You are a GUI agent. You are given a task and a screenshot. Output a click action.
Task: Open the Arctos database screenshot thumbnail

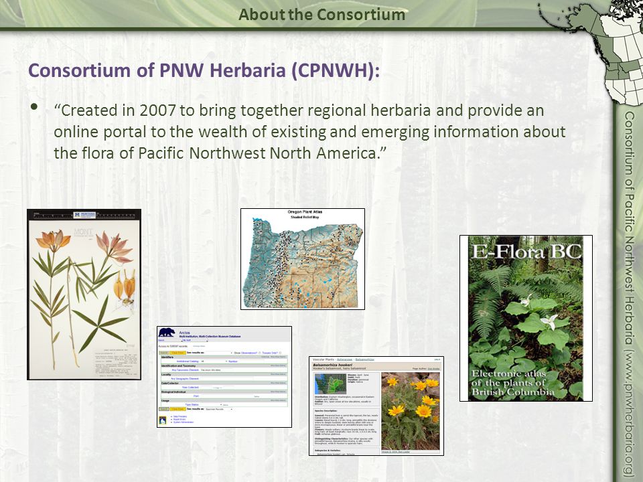(x=224, y=377)
